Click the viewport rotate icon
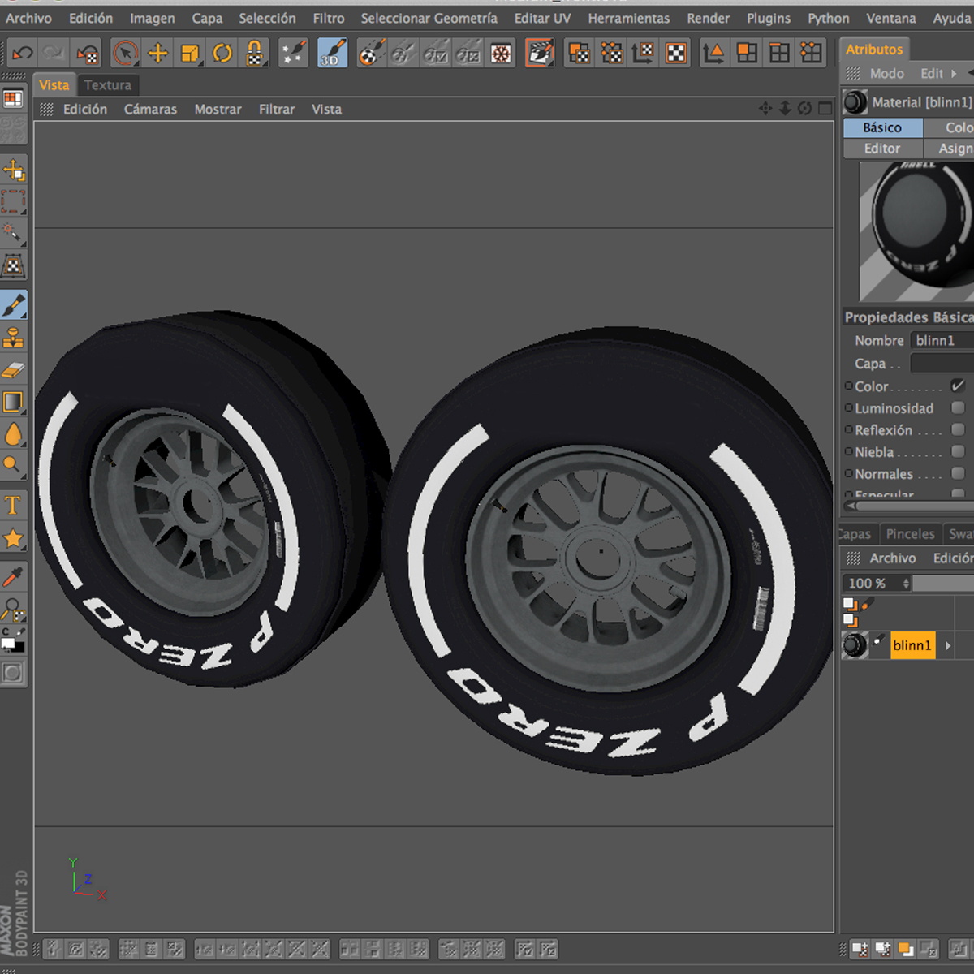This screenshot has height=974, width=974. 804,108
